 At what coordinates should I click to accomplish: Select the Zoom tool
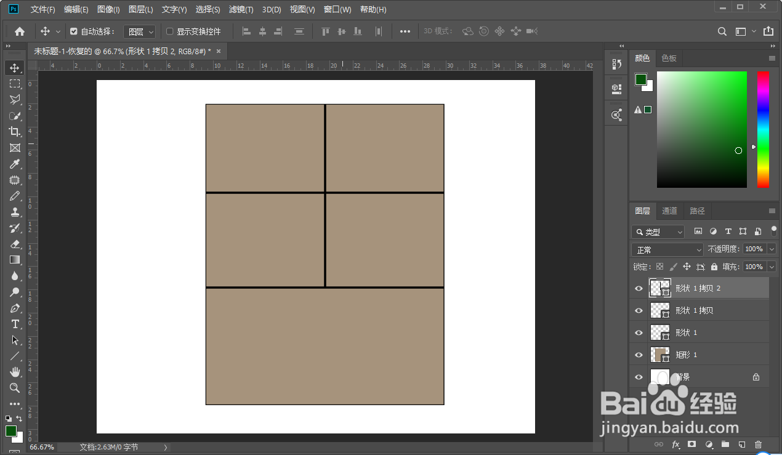[14, 388]
